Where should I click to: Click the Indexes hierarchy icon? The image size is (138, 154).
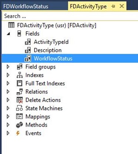20,75
